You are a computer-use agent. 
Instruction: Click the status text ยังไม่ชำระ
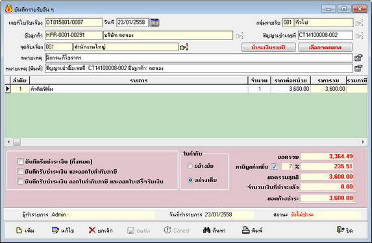tap(302, 214)
